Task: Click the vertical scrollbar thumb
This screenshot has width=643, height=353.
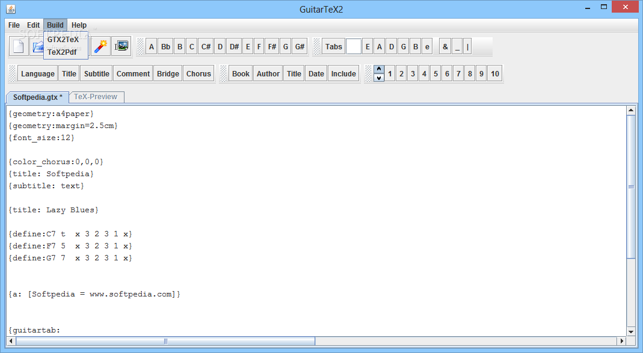Action: click(631, 187)
